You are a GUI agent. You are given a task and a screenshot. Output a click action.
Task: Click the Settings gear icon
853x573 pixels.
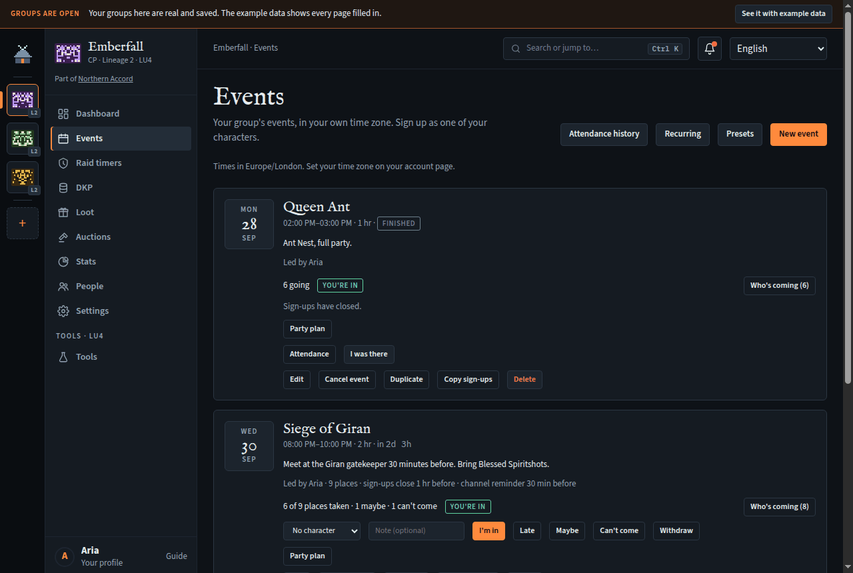(x=63, y=311)
